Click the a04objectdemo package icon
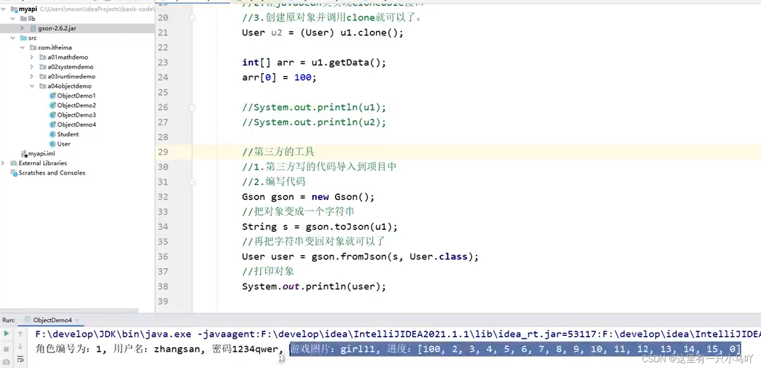 pyautogui.click(x=42, y=86)
